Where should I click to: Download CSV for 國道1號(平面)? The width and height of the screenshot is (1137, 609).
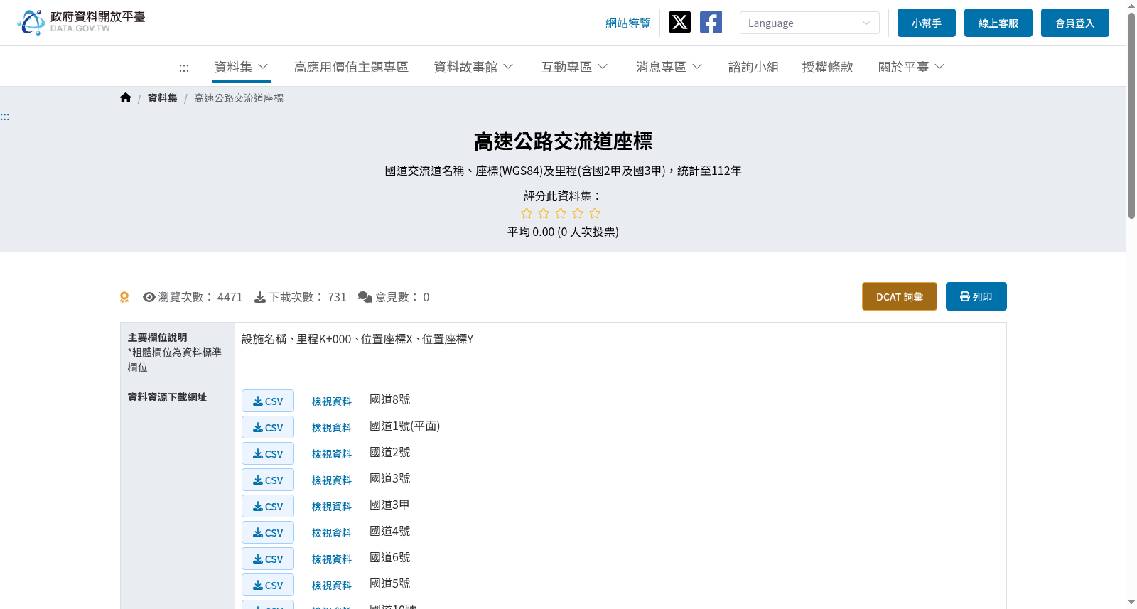tap(268, 427)
